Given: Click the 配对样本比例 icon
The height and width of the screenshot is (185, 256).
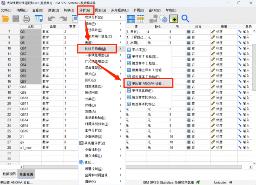Looking at the screenshot, I should click(x=129, y=104).
